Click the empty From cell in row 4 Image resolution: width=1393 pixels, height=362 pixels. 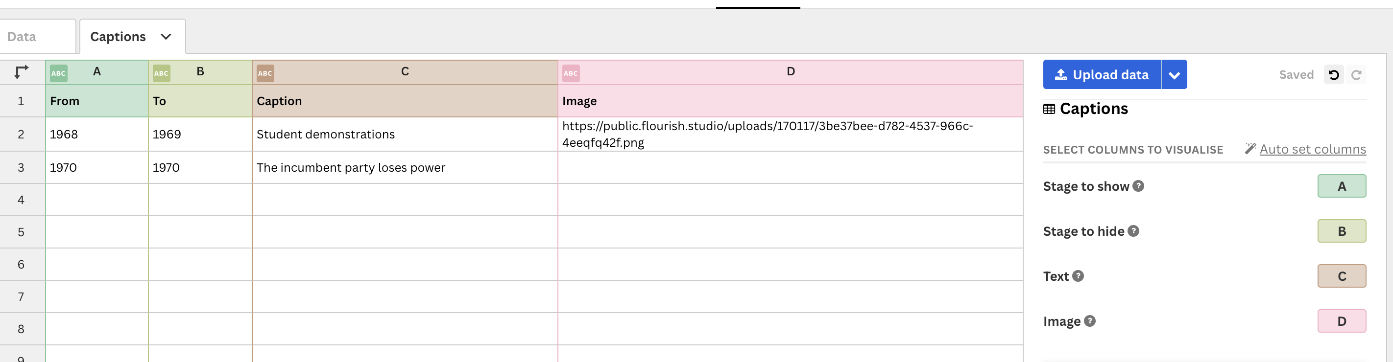point(97,200)
